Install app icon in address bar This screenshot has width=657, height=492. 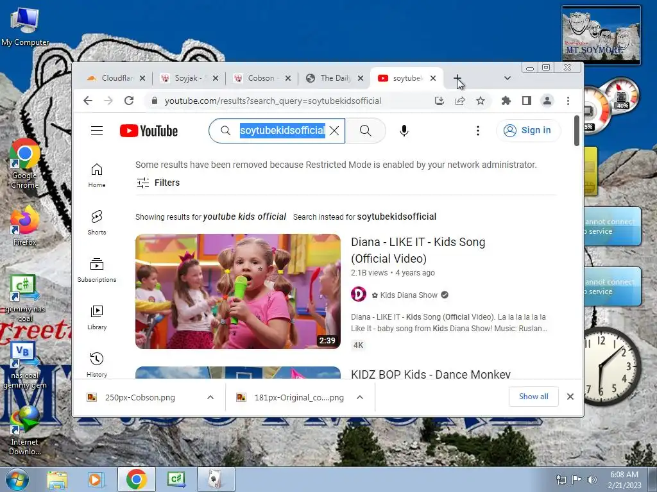click(x=439, y=101)
